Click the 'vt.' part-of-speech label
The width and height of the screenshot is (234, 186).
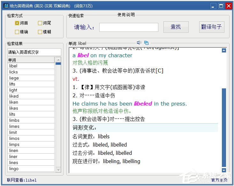(x=76, y=79)
